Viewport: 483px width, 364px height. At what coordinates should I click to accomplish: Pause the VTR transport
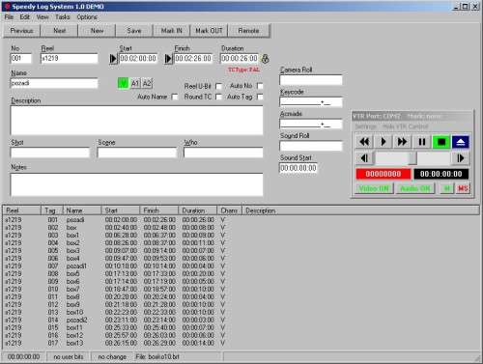(422, 142)
